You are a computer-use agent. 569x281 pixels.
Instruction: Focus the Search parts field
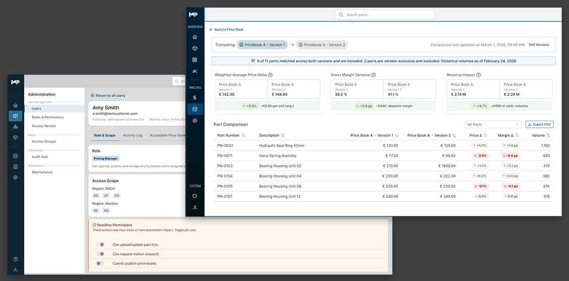[384, 15]
